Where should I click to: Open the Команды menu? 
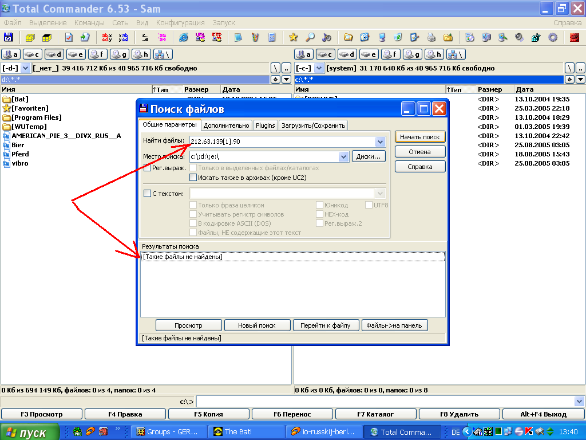[89, 23]
